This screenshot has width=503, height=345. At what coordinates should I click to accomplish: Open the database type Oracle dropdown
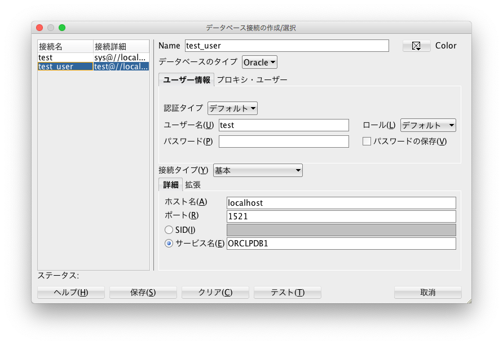click(259, 62)
